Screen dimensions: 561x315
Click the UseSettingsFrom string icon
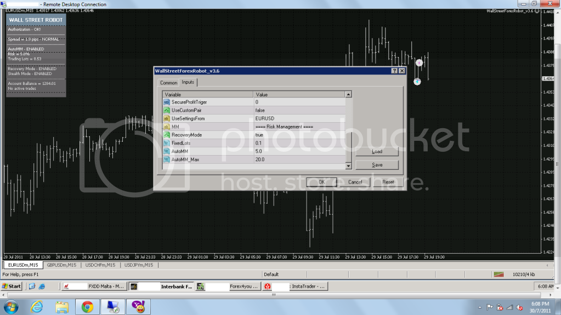tap(166, 119)
